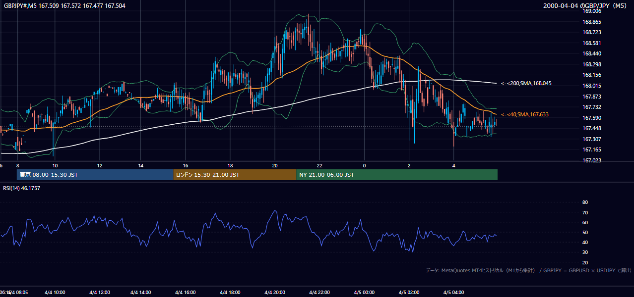The image size is (634, 297).
Task: Click bottom date label 4/4 22:00
Action: click(319, 292)
